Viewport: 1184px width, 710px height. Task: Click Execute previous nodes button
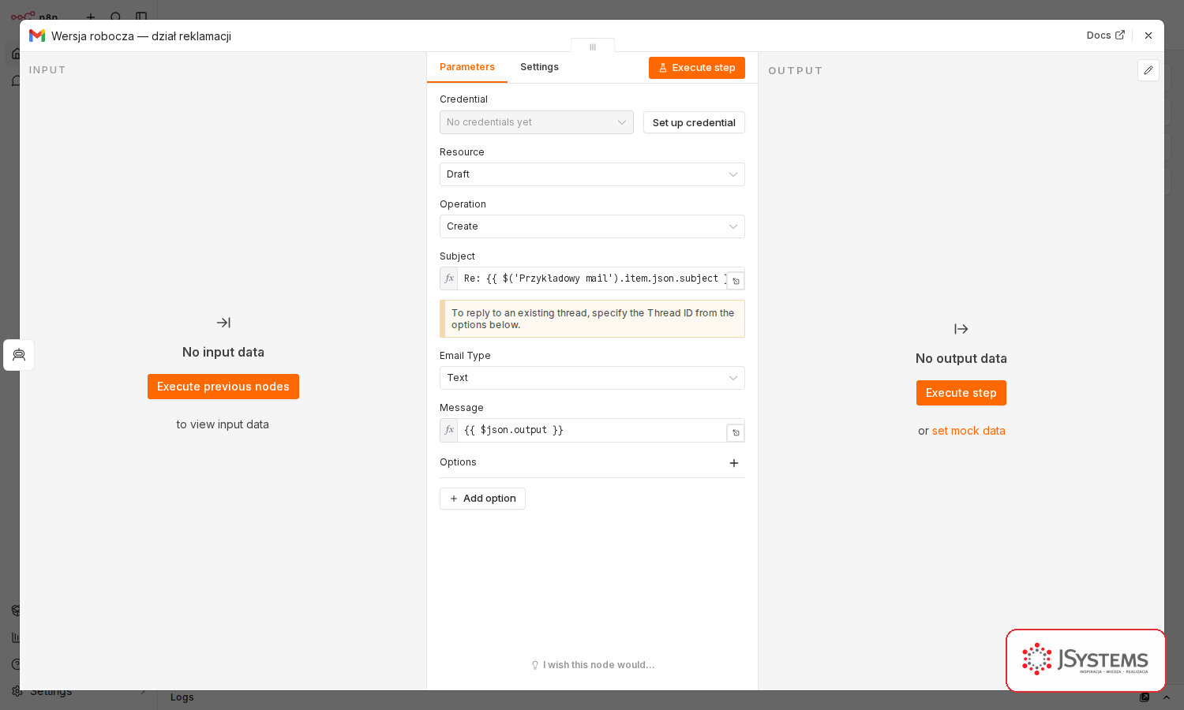pos(223,387)
